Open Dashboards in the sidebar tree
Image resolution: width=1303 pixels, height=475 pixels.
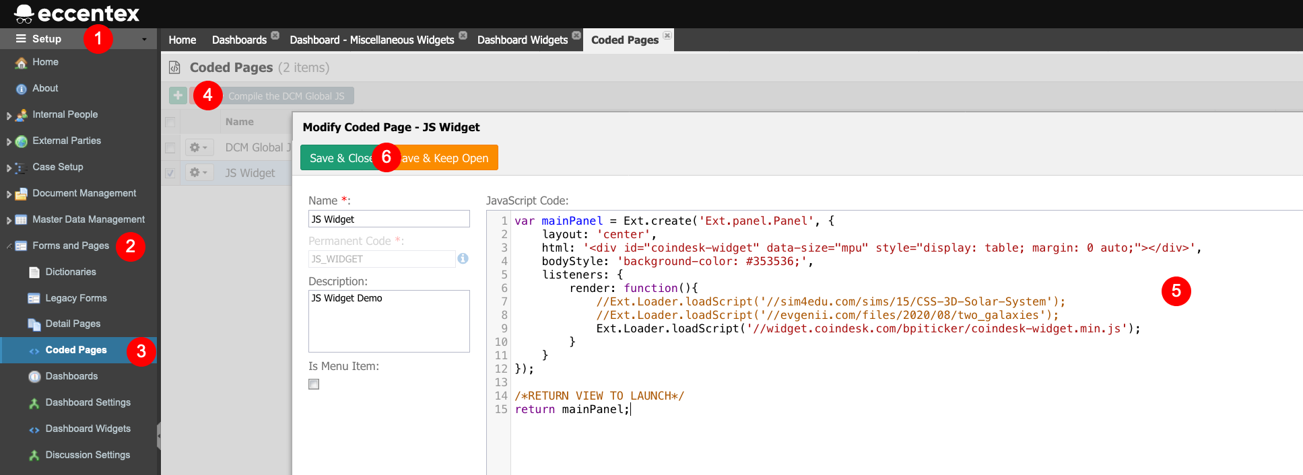[71, 376]
